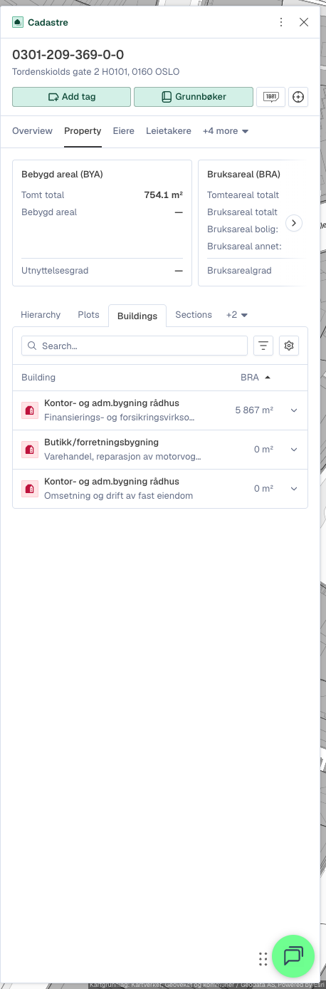326x989 pixels.
Task: Open the +2 sub-tabs dropdown
Action: click(237, 315)
